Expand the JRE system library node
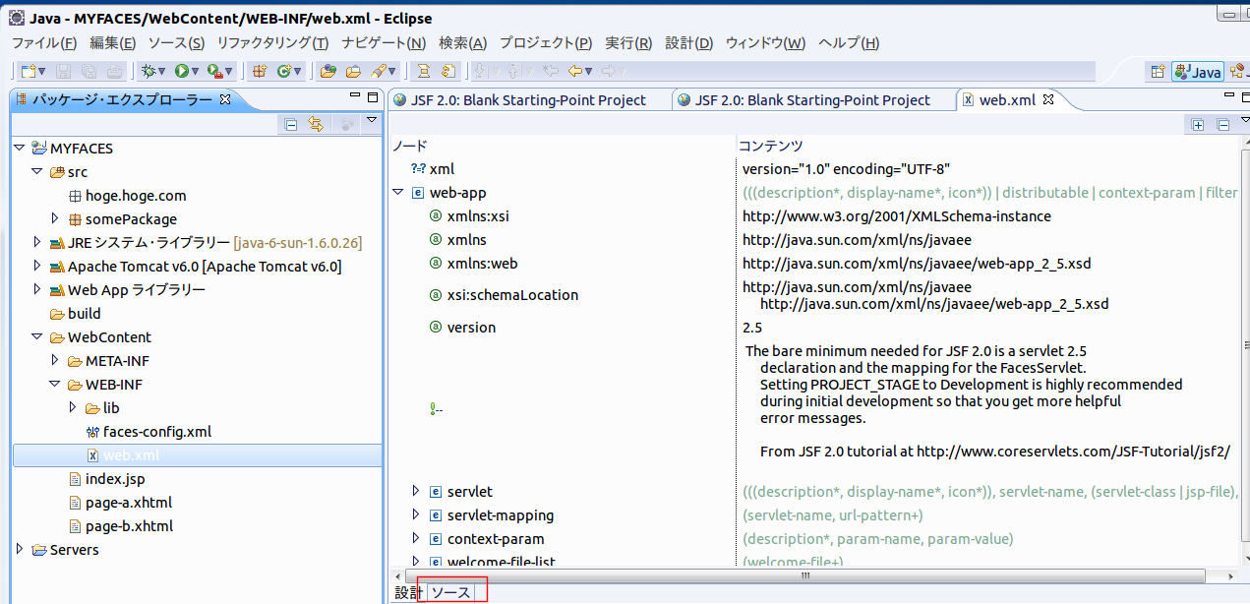Screen dimensions: 1250x604 (37, 242)
